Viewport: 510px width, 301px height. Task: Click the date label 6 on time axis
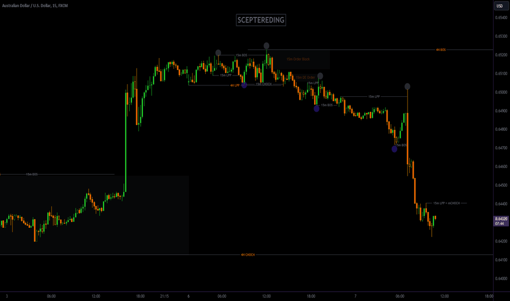(x=188, y=296)
